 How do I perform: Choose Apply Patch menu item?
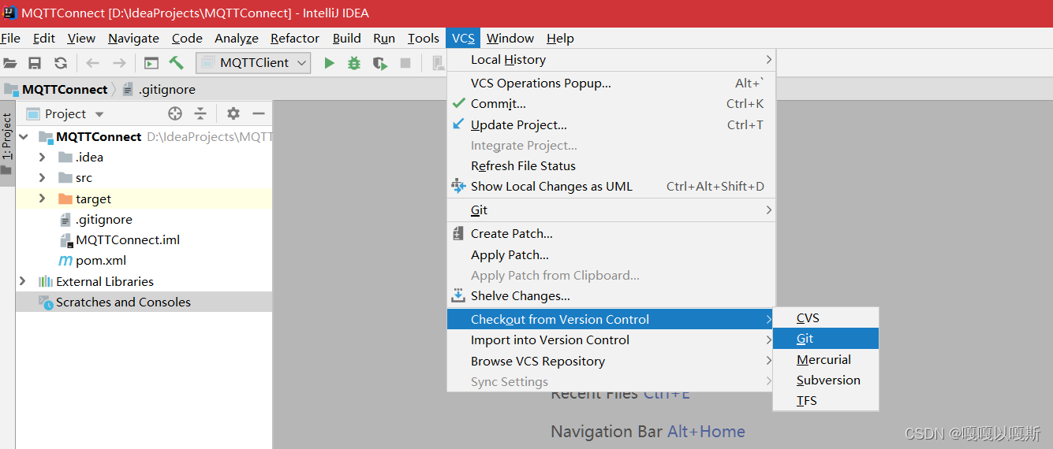(x=611, y=255)
